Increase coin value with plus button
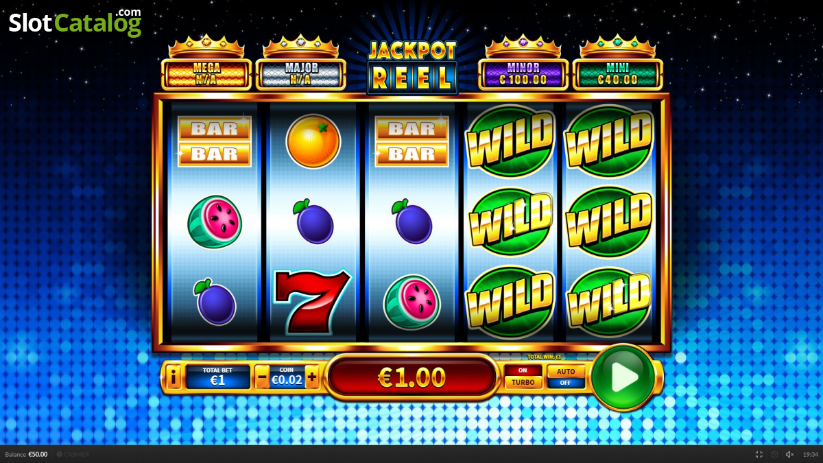Image resolution: width=823 pixels, height=463 pixels. 312,377
